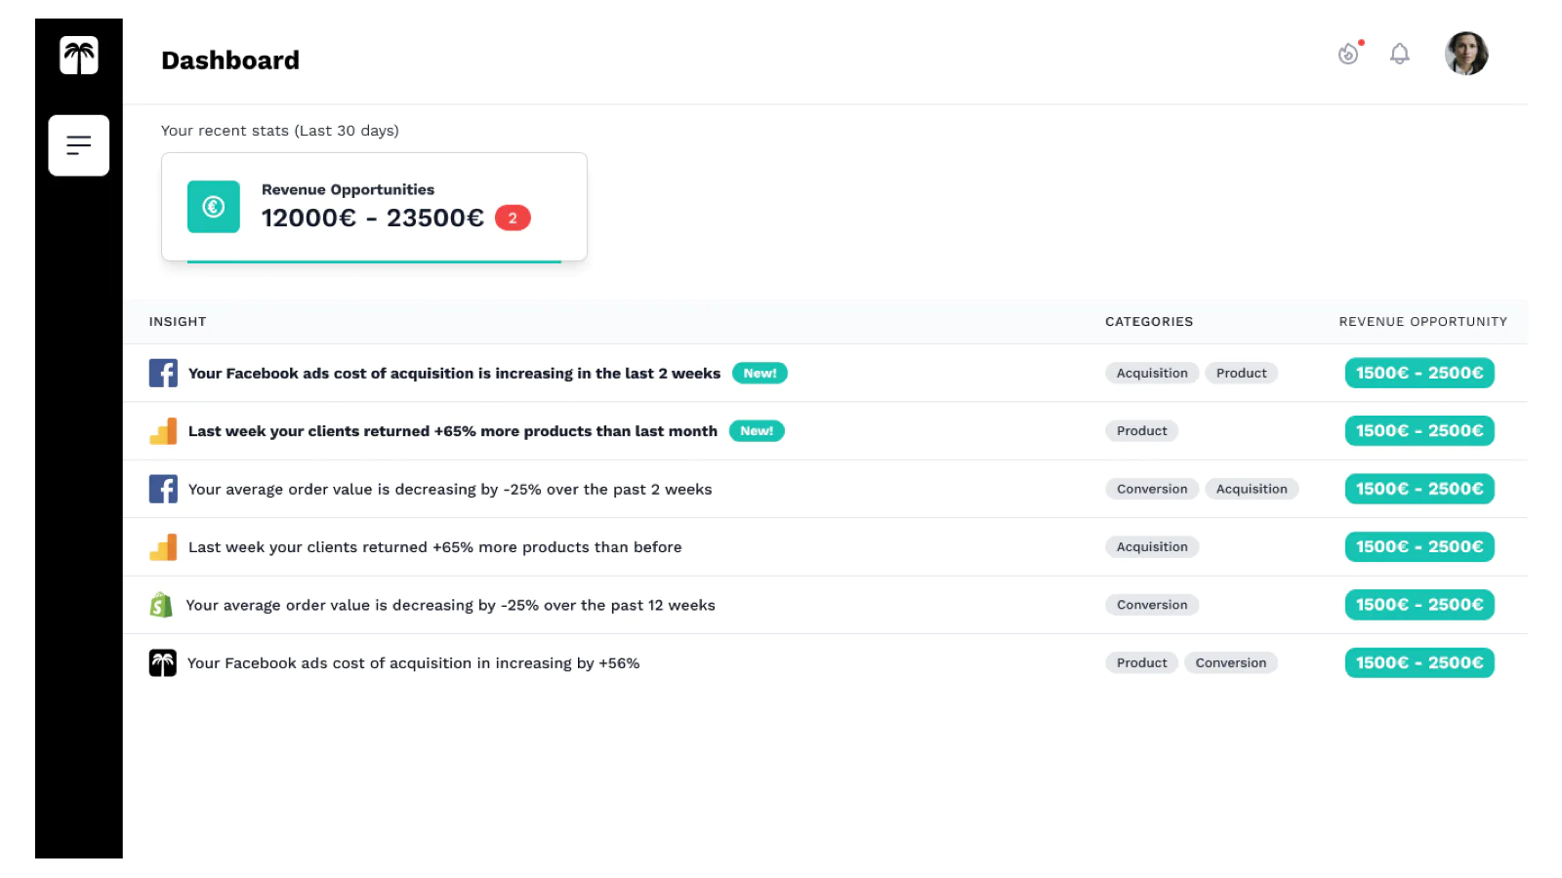Image resolution: width=1562 pixels, height=878 pixels.
Task: Click the INSIGHT column header
Action: 178,322
